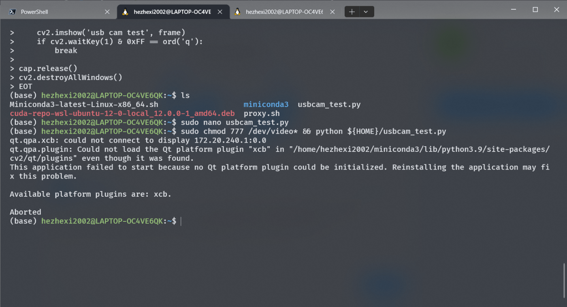This screenshot has height=307, width=567.
Task: Close the third hezhexi2002 tab
Action: click(x=332, y=12)
